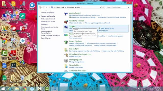Select Ease of Access category

click(x=46, y=38)
